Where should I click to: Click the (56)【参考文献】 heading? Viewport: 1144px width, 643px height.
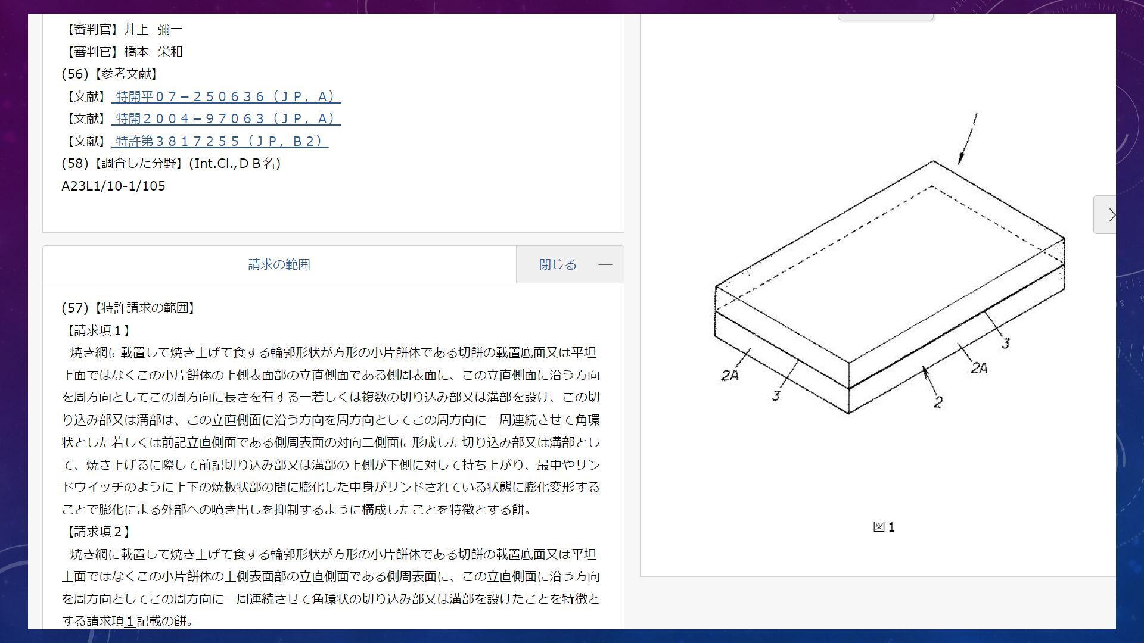pyautogui.click(x=111, y=74)
